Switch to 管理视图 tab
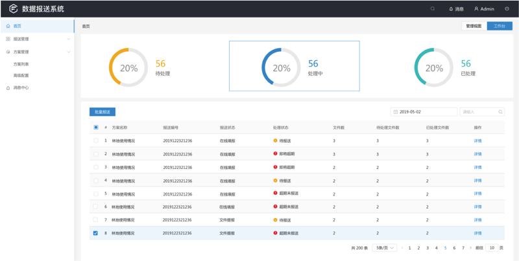Viewport: 519px width, 261px height. [x=474, y=26]
